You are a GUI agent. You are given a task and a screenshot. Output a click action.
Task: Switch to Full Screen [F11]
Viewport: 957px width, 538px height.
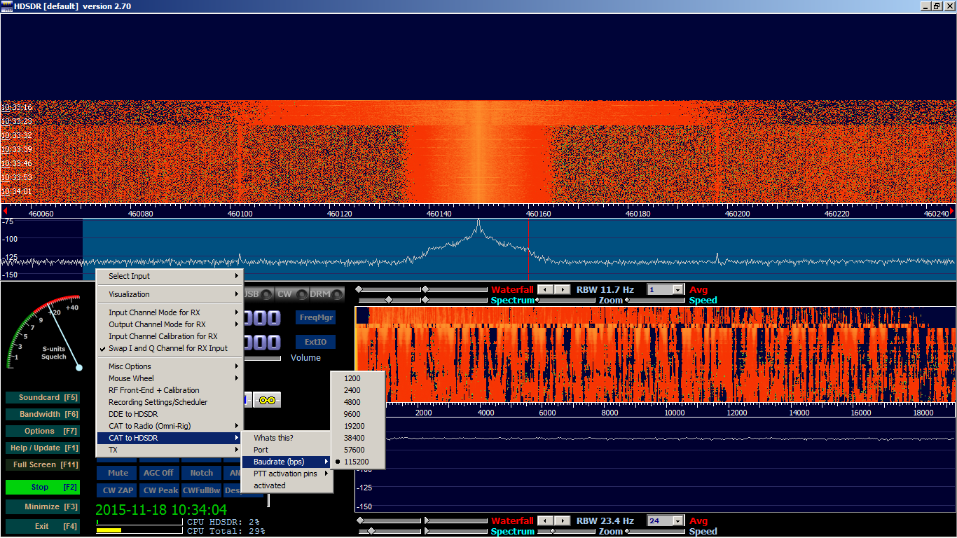42,464
